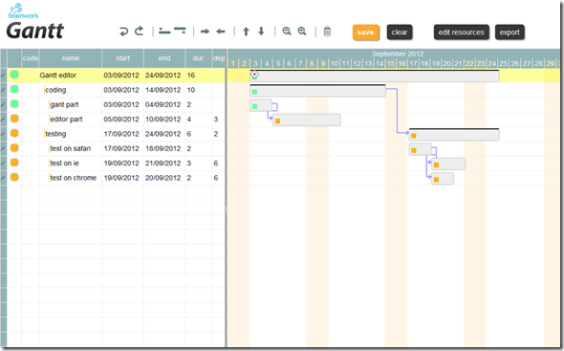
Task: Click September 2012 month header
Action: [398, 54]
